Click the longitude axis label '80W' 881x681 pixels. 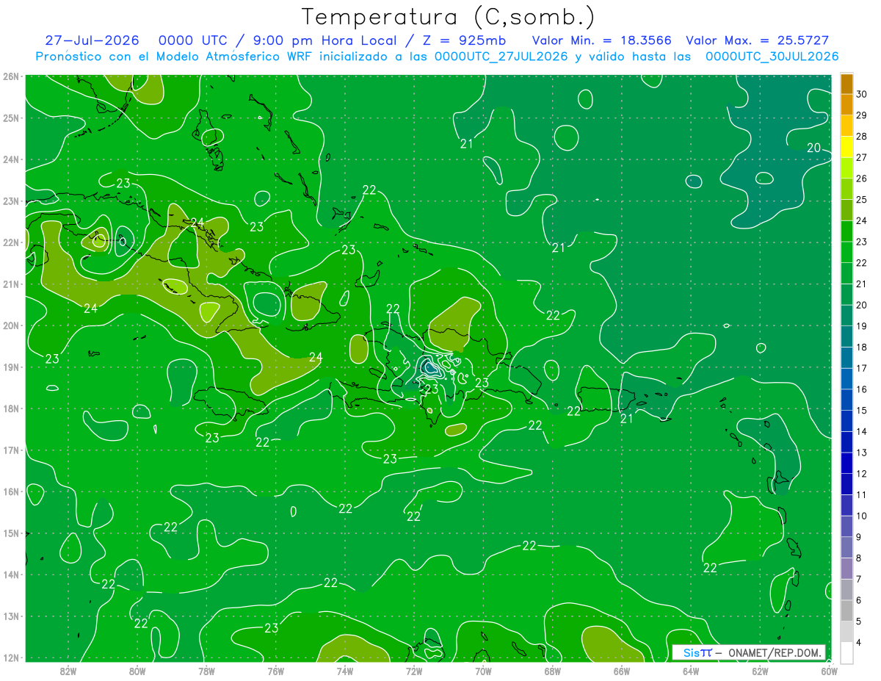(137, 670)
